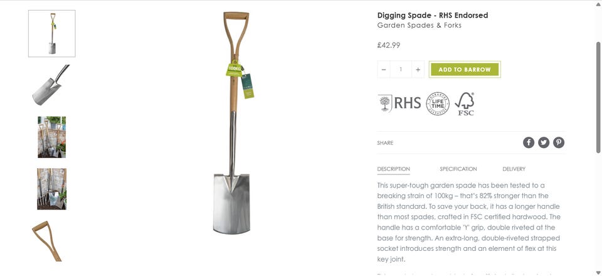Open the Specification tab
The width and height of the screenshot is (602, 276).
(x=458, y=169)
